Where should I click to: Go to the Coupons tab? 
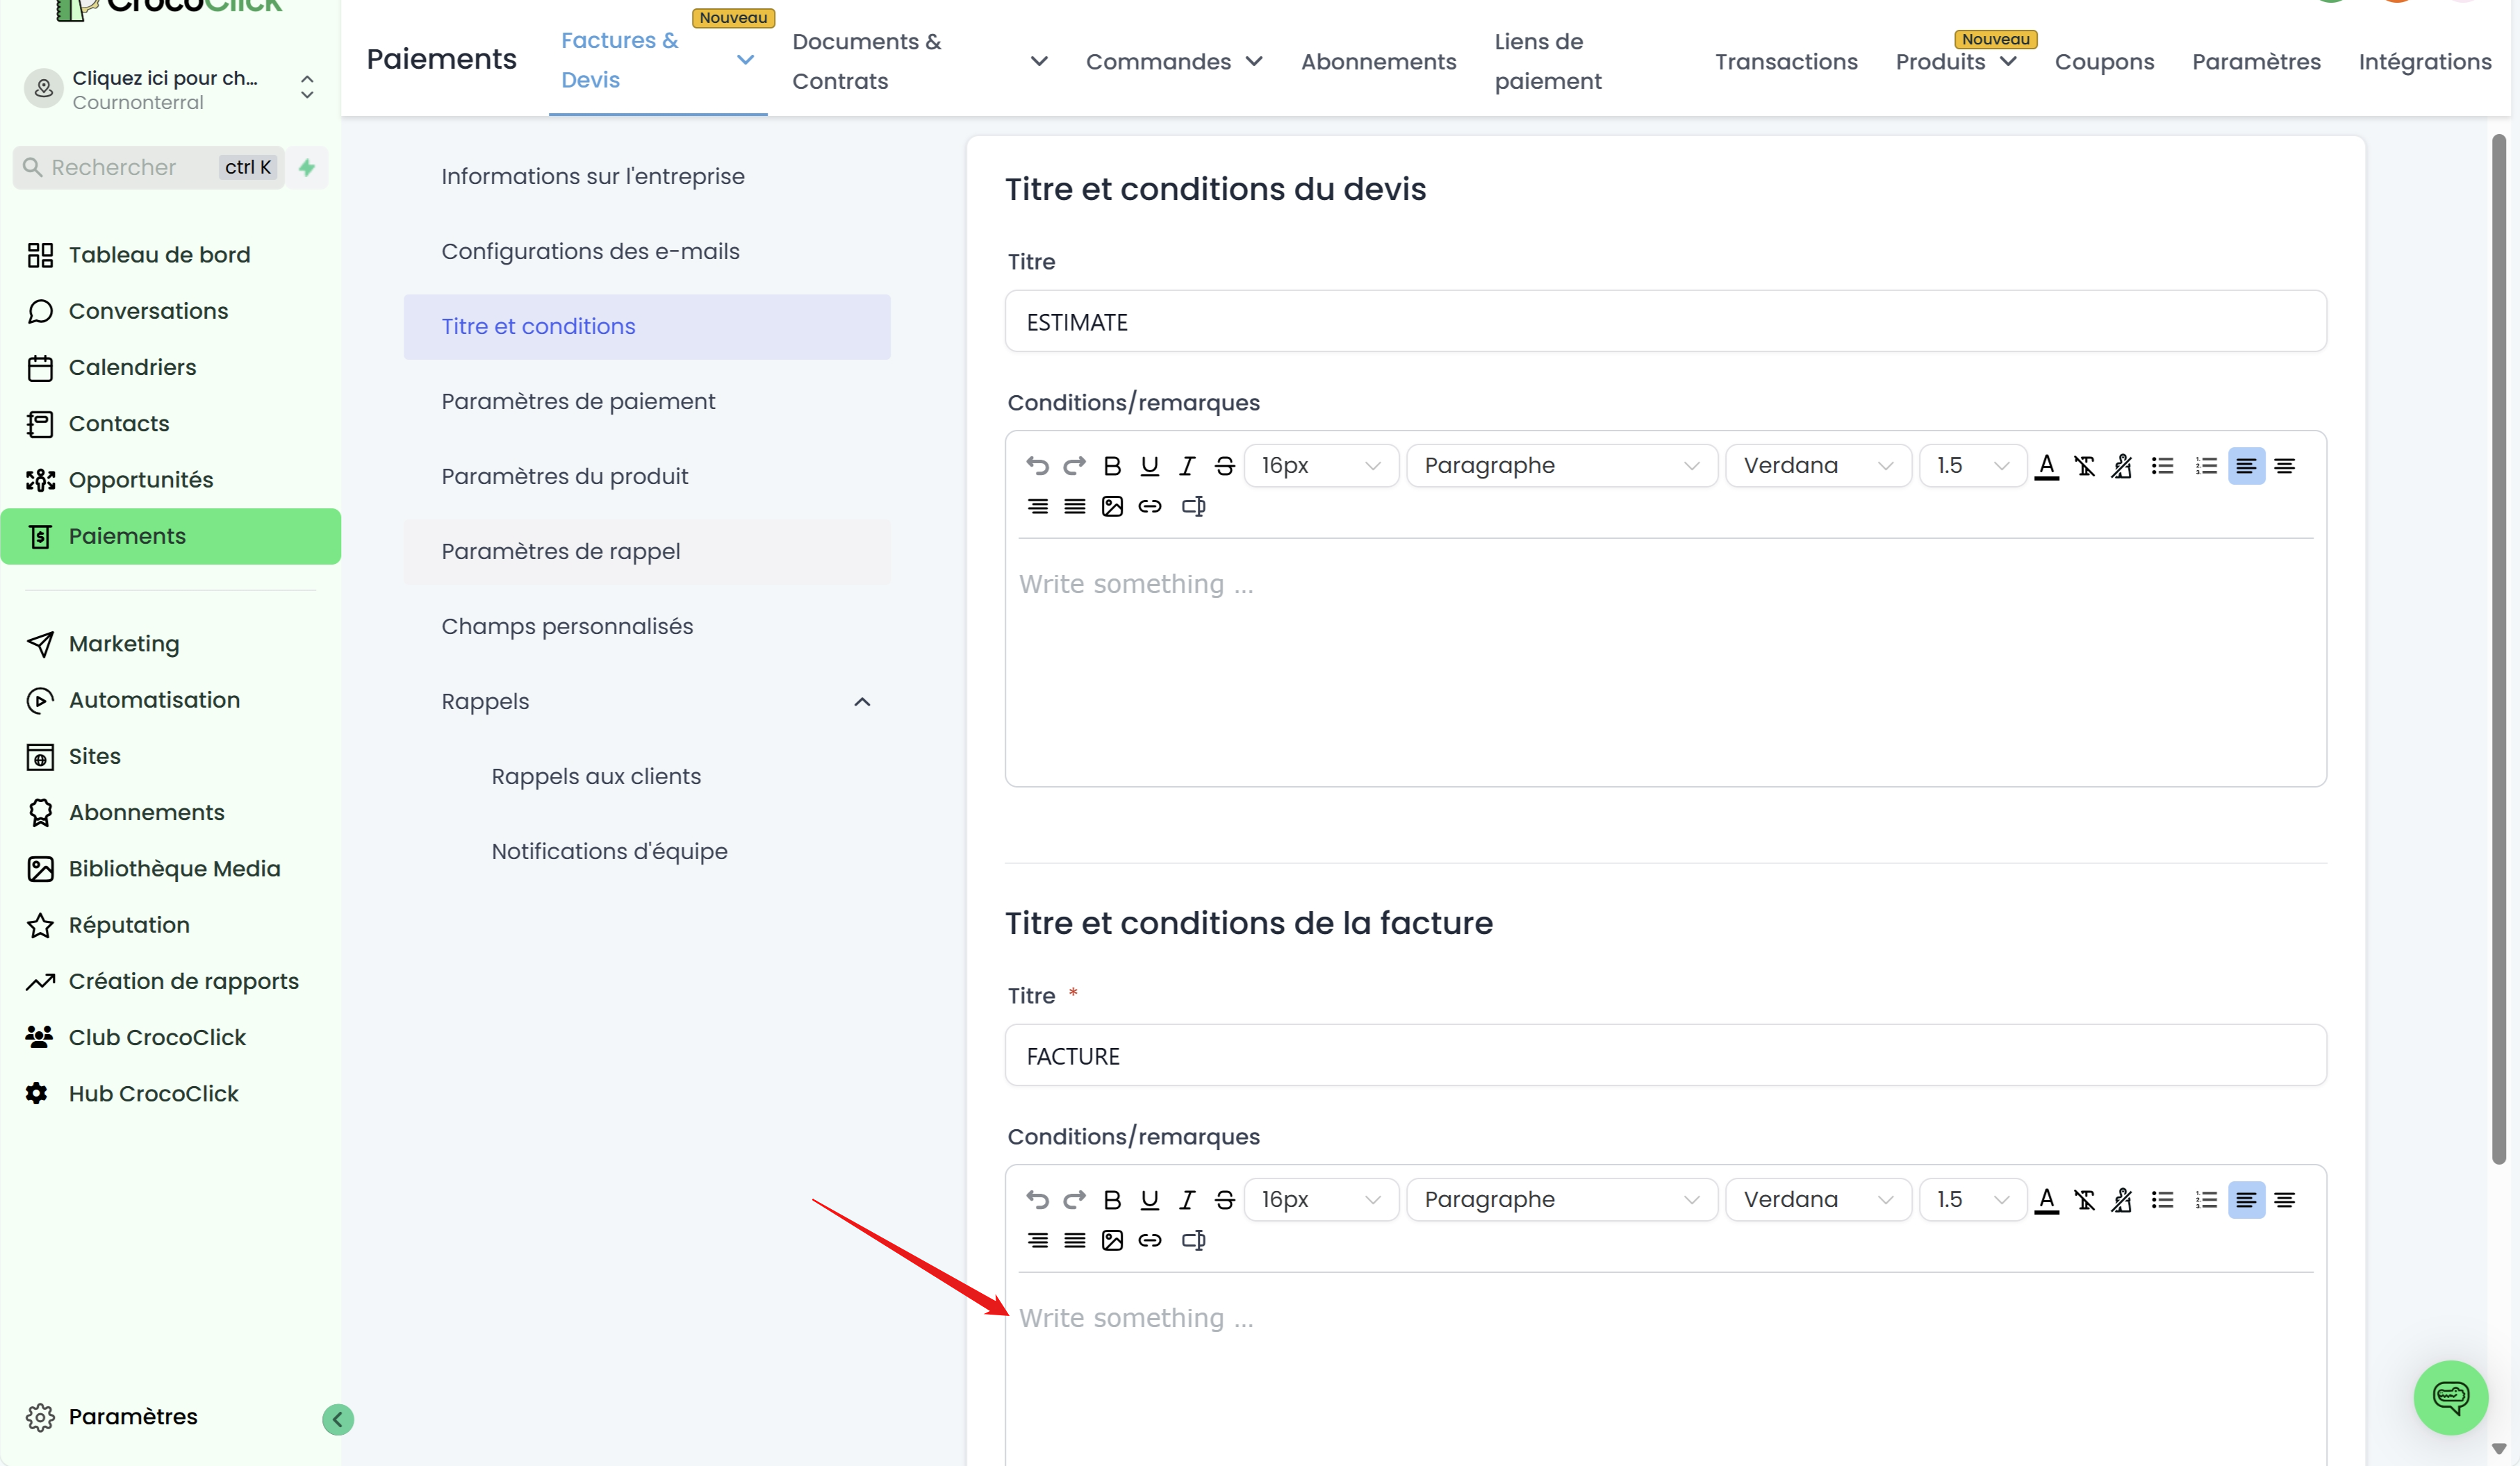[x=2104, y=61]
